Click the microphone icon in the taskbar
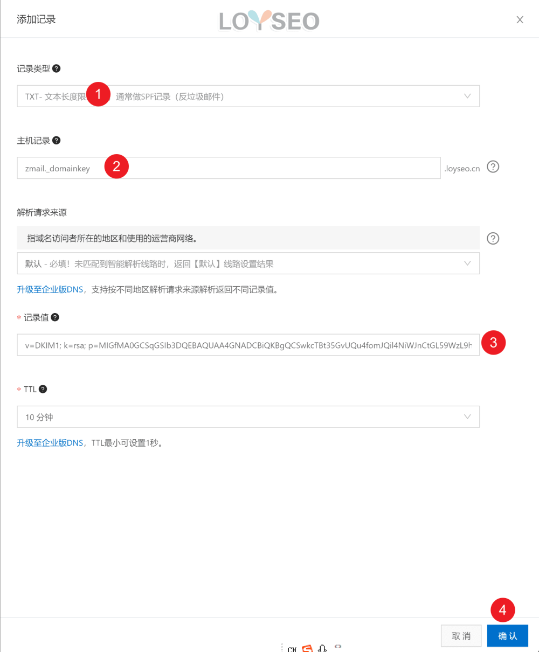The height and width of the screenshot is (652, 539). click(x=322, y=649)
